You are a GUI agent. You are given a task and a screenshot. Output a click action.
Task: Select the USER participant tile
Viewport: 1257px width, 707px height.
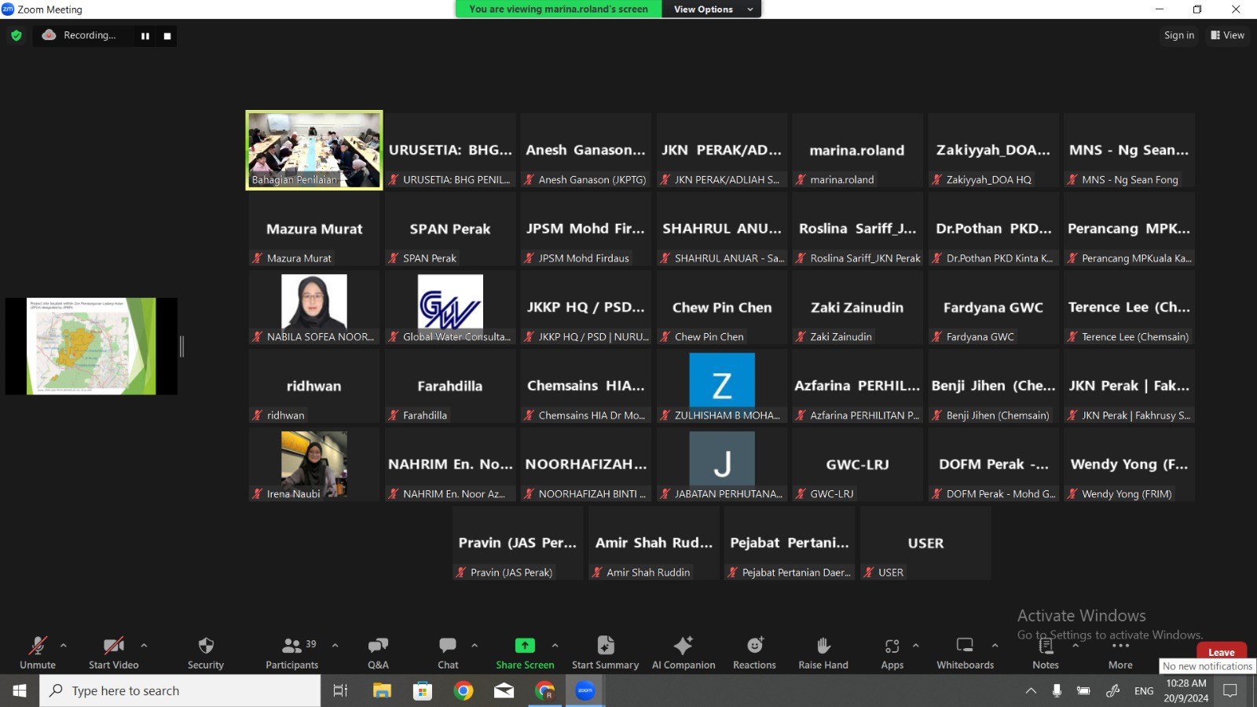pyautogui.click(x=925, y=543)
